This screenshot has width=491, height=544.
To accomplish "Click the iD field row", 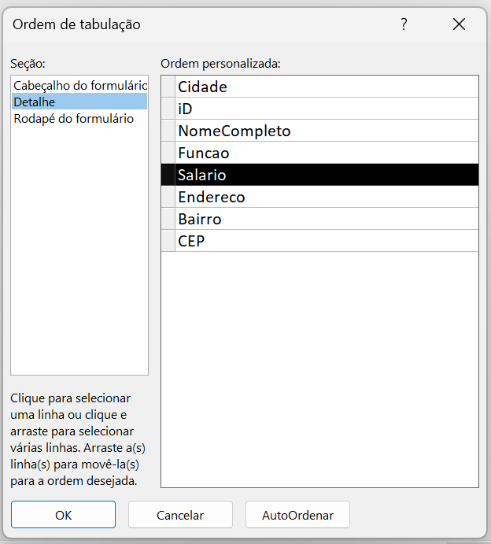I will 186,109.
